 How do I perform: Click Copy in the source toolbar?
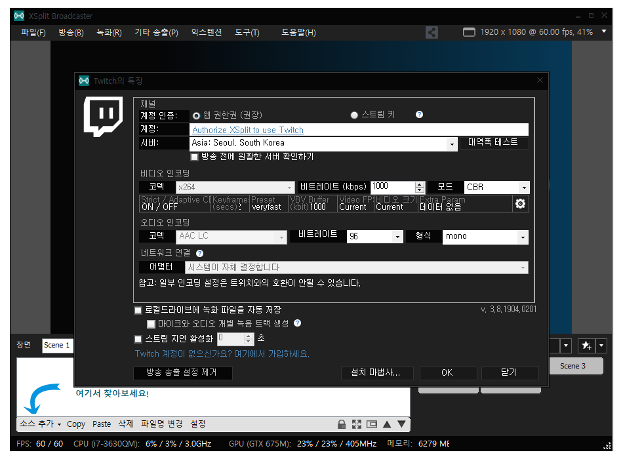click(76, 424)
